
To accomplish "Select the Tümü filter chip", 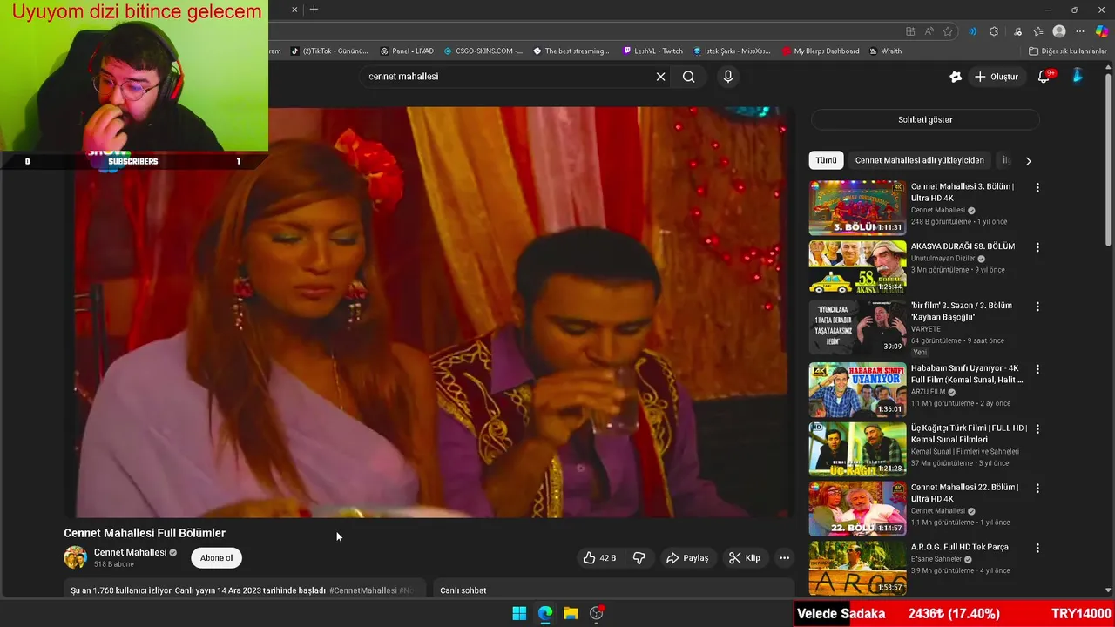I will 826,160.
